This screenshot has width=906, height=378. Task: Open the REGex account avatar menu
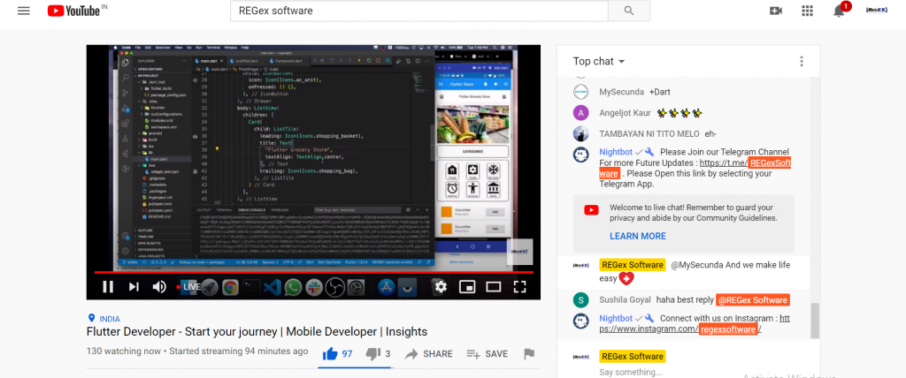coord(876,10)
